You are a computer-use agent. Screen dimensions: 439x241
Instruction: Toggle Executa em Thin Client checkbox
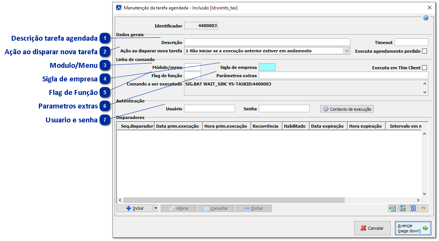click(x=425, y=68)
